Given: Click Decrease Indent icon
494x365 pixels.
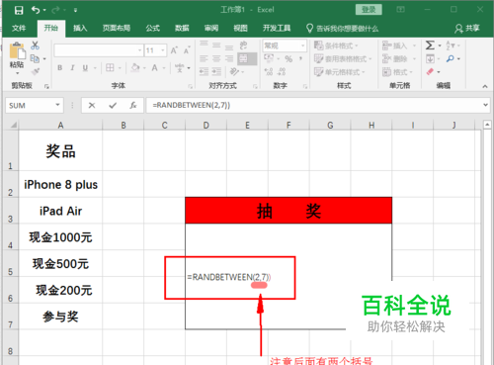Looking at the screenshot, I should (204, 71).
